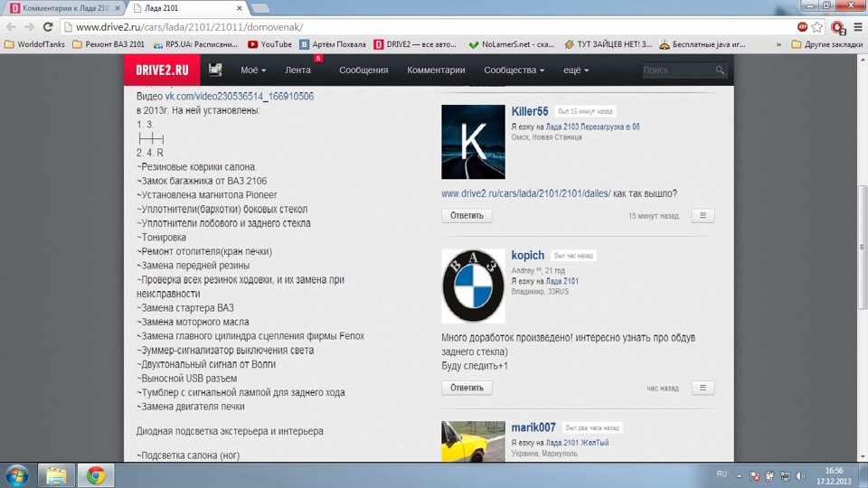Click the Show desktop strip on the taskbar

point(864,476)
